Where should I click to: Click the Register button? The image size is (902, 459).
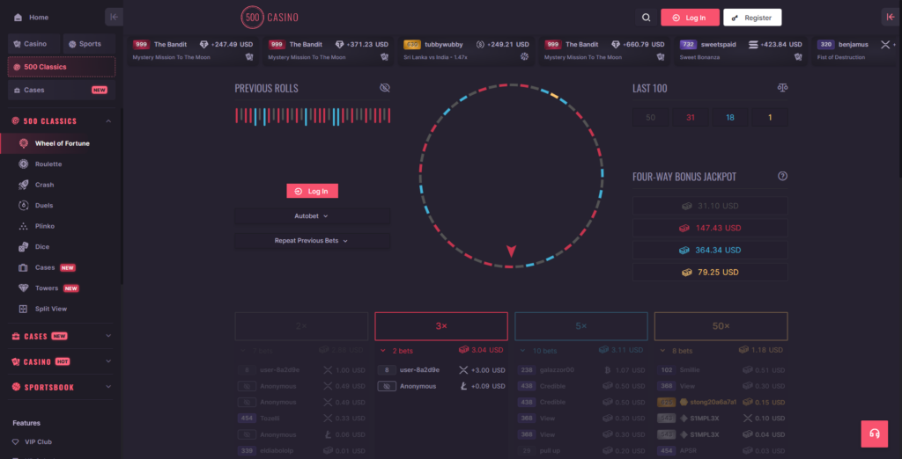pos(752,18)
